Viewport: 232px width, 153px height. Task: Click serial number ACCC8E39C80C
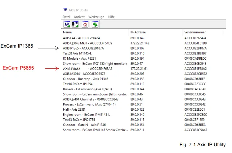coord(196,115)
